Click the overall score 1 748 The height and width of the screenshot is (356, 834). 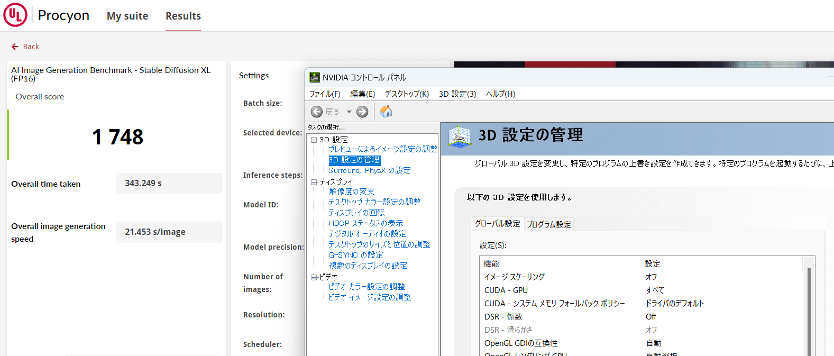[x=117, y=137]
